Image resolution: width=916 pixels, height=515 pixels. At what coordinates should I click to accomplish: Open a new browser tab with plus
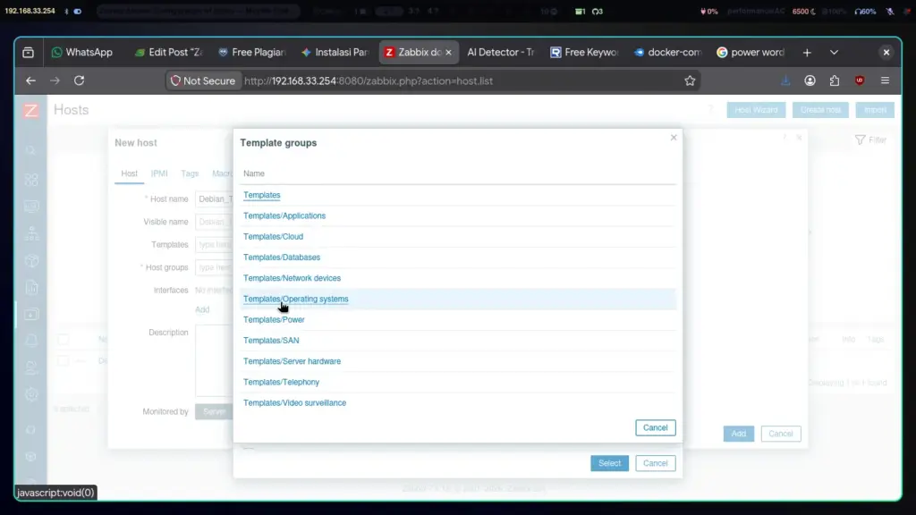point(807,53)
